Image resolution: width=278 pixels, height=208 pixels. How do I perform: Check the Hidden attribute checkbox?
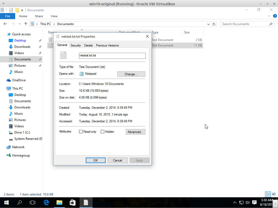pyautogui.click(x=102, y=132)
